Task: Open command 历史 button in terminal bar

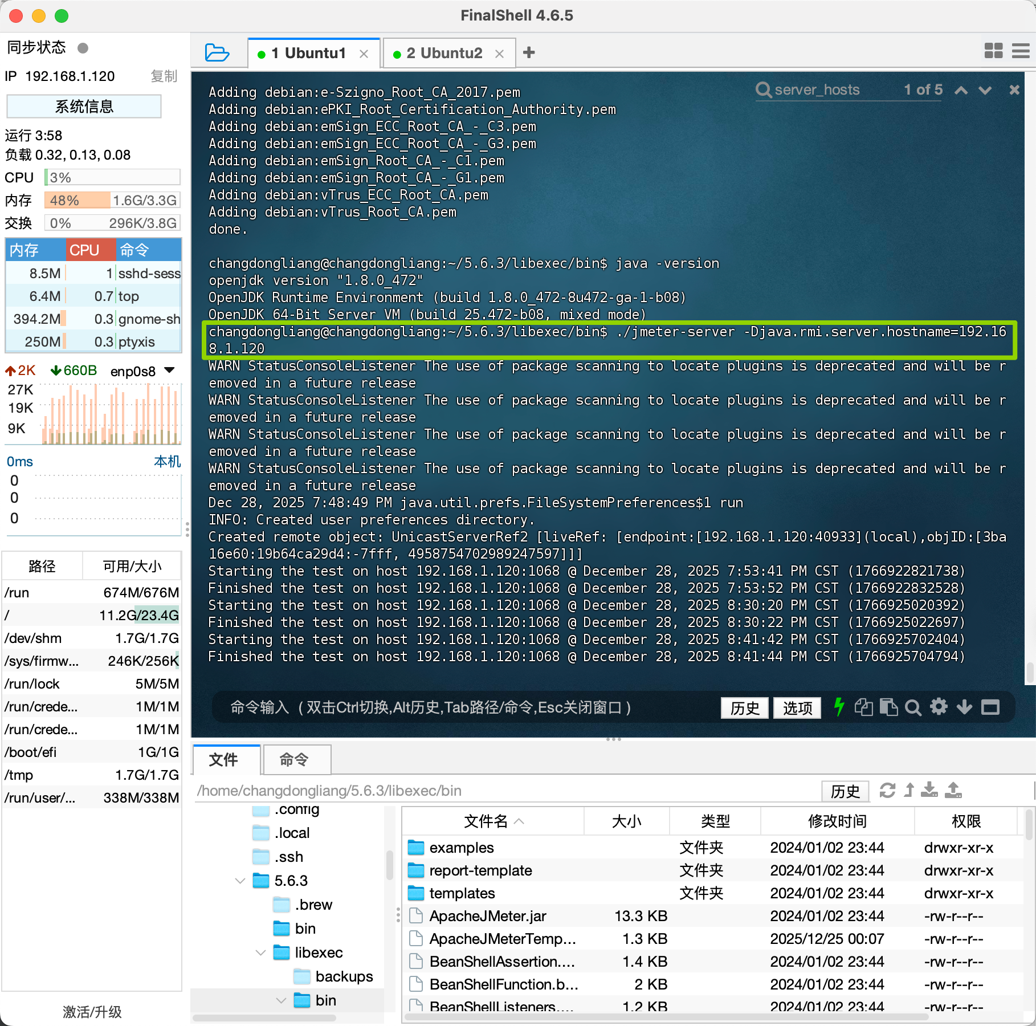Action: 745,707
